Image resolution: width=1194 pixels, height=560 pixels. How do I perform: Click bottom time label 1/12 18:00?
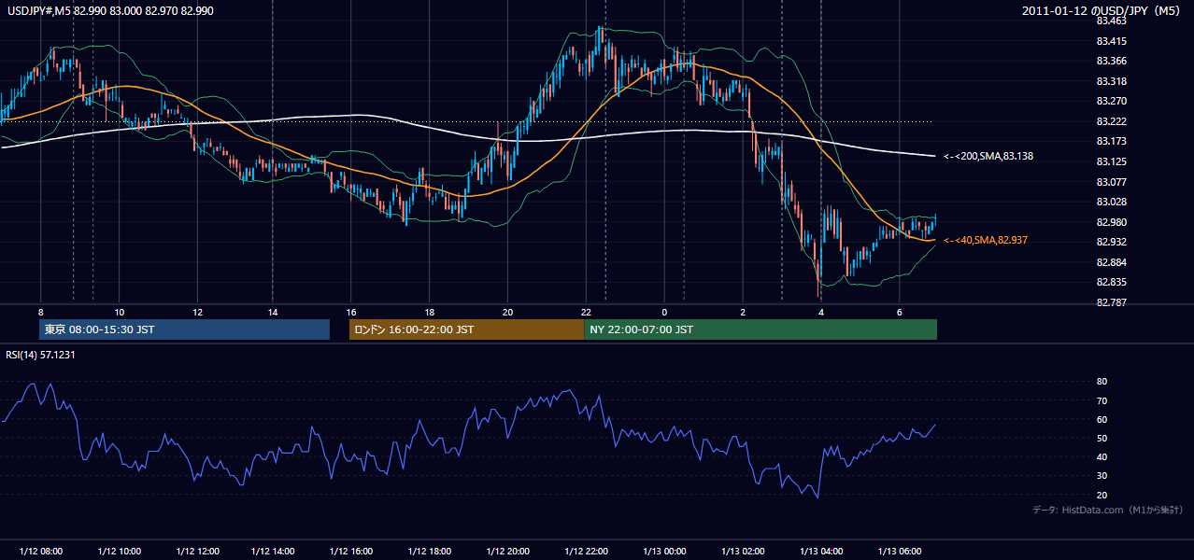[430, 552]
